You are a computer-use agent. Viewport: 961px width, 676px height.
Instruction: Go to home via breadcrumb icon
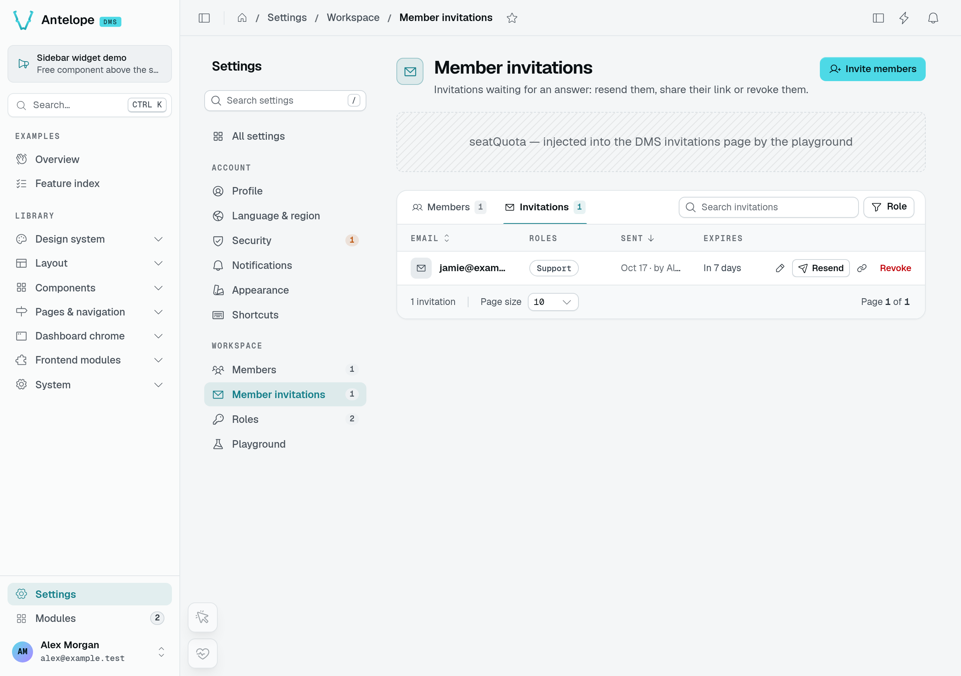(242, 18)
